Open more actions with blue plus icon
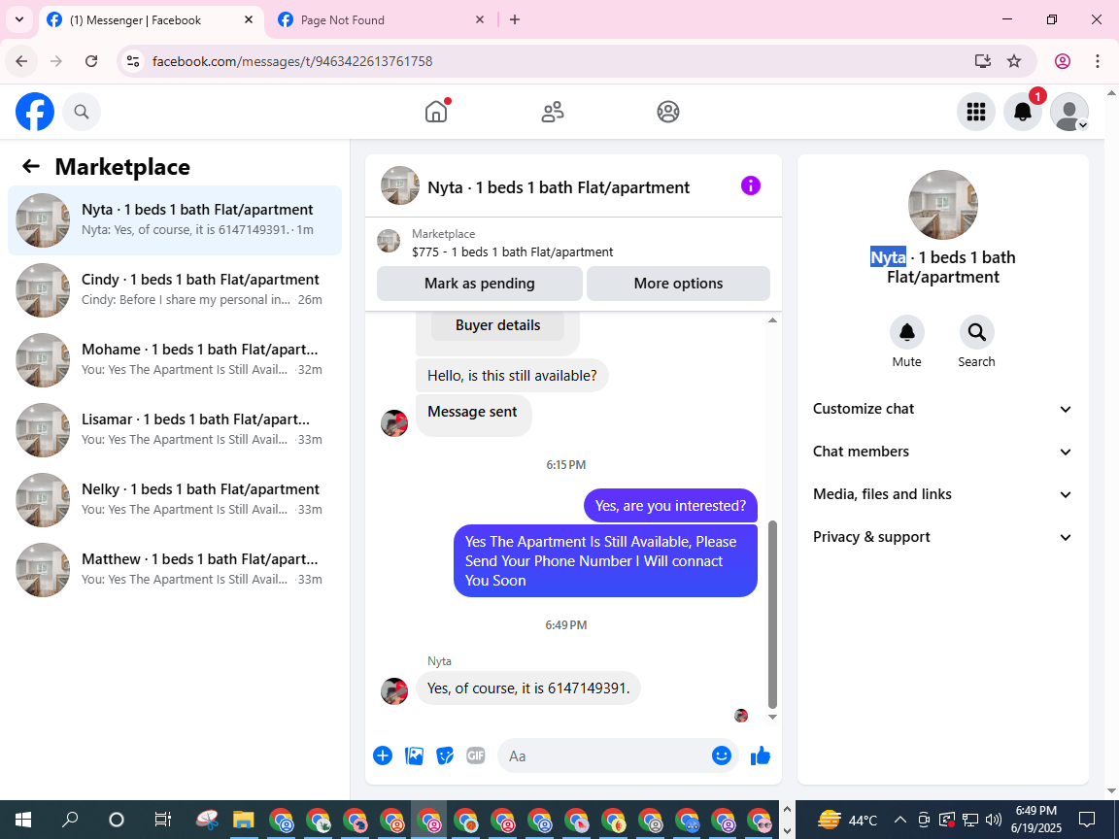This screenshot has width=1119, height=839. point(383,755)
